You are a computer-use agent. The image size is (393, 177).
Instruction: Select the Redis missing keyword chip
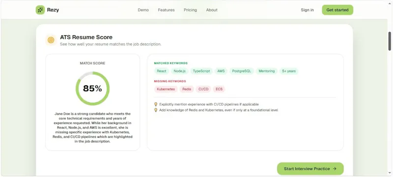click(x=187, y=89)
